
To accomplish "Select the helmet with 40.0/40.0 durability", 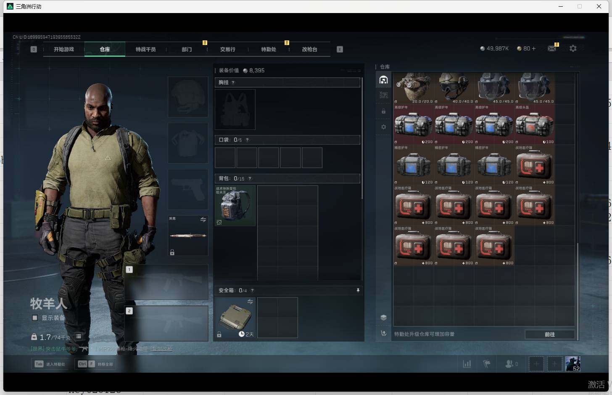I will 454,88.
